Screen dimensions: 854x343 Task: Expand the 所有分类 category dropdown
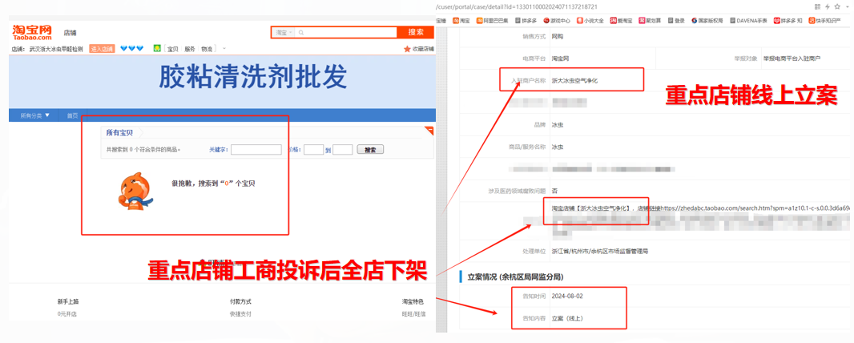click(35, 115)
